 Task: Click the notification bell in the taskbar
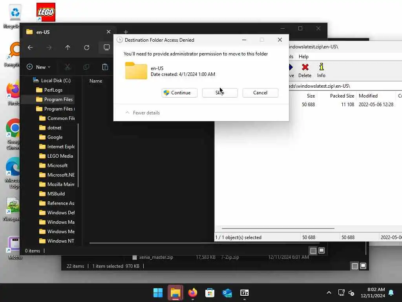pyautogui.click(x=391, y=293)
